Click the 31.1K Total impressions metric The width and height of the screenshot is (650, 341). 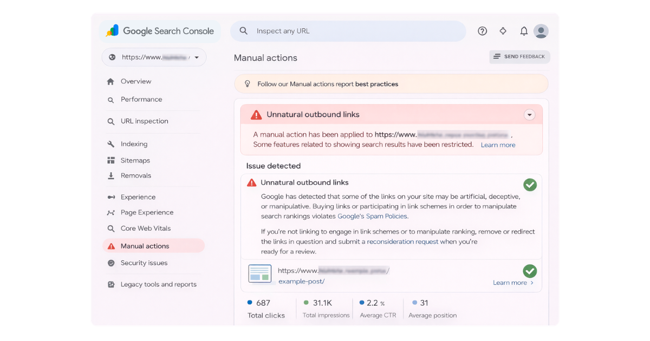[x=326, y=309]
